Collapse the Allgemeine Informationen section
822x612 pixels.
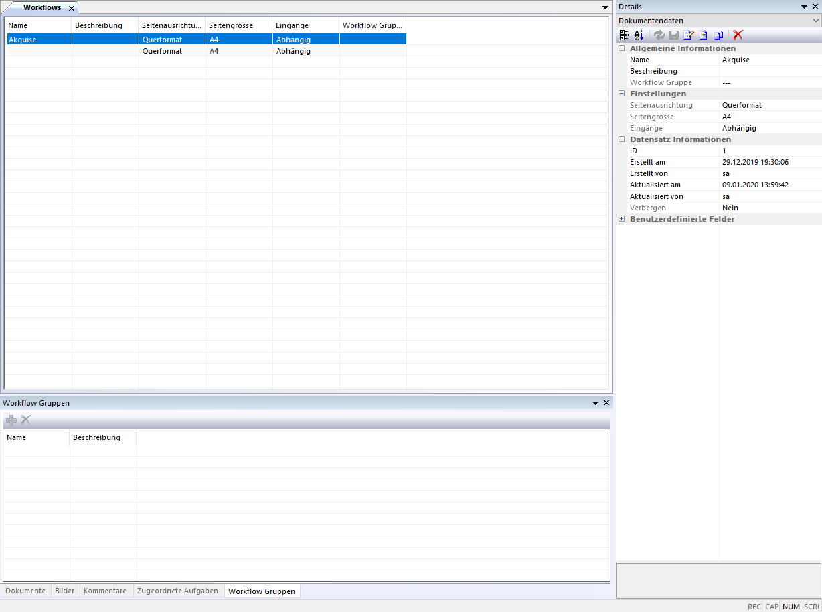pos(622,48)
